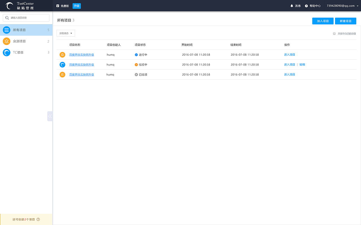Select 所有项目 in the sidebar

click(26, 30)
